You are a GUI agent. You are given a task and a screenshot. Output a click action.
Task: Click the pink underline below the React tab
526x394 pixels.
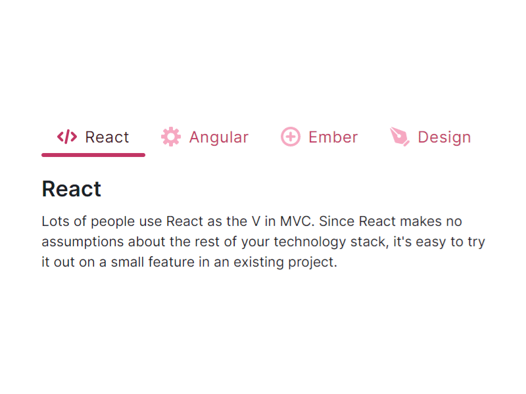pos(93,155)
